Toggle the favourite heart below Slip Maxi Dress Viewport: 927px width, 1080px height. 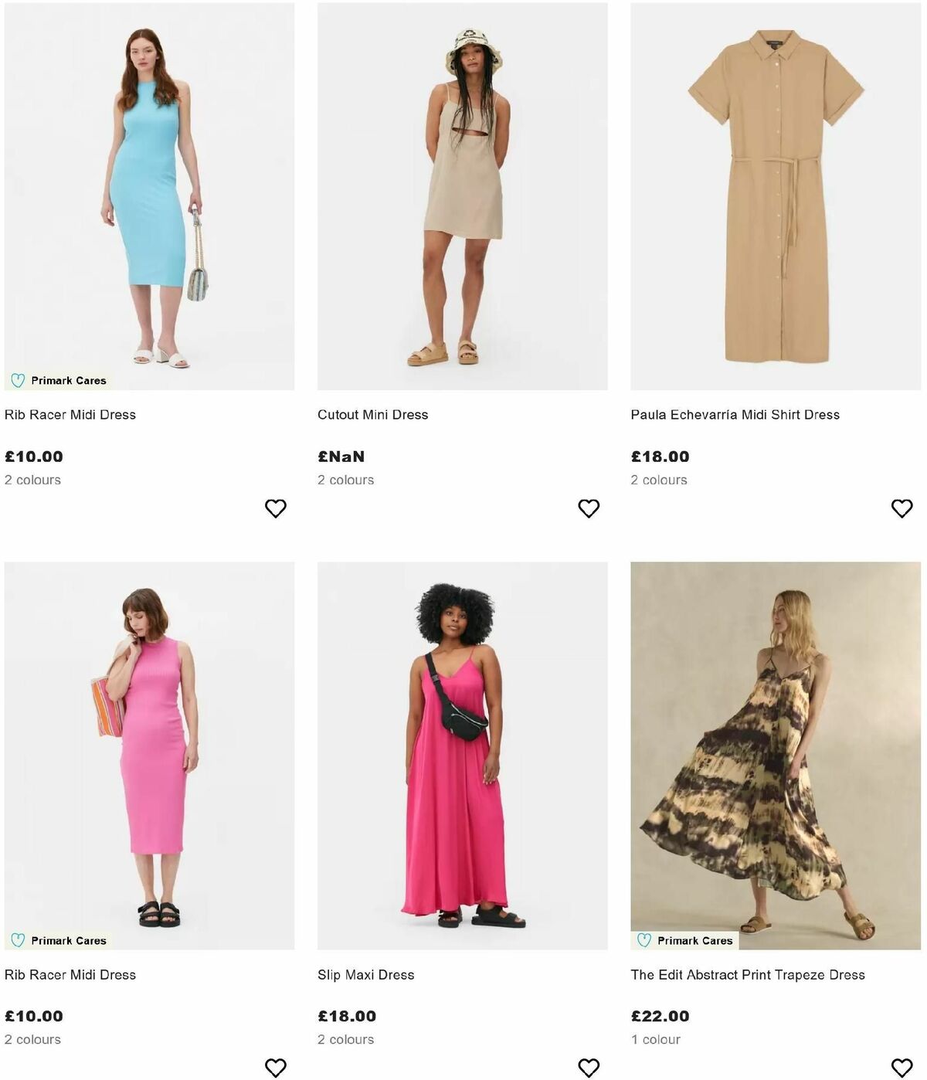tap(589, 1068)
